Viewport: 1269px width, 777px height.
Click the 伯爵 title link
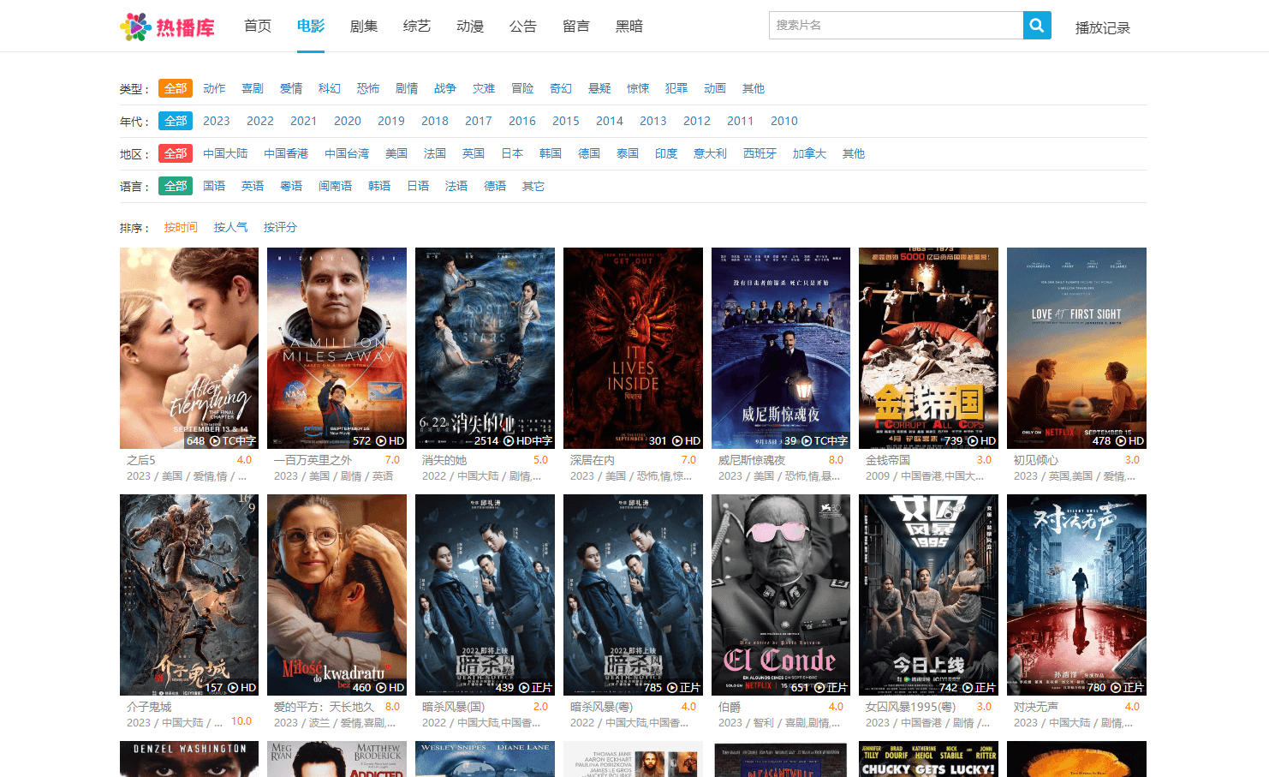coord(730,707)
